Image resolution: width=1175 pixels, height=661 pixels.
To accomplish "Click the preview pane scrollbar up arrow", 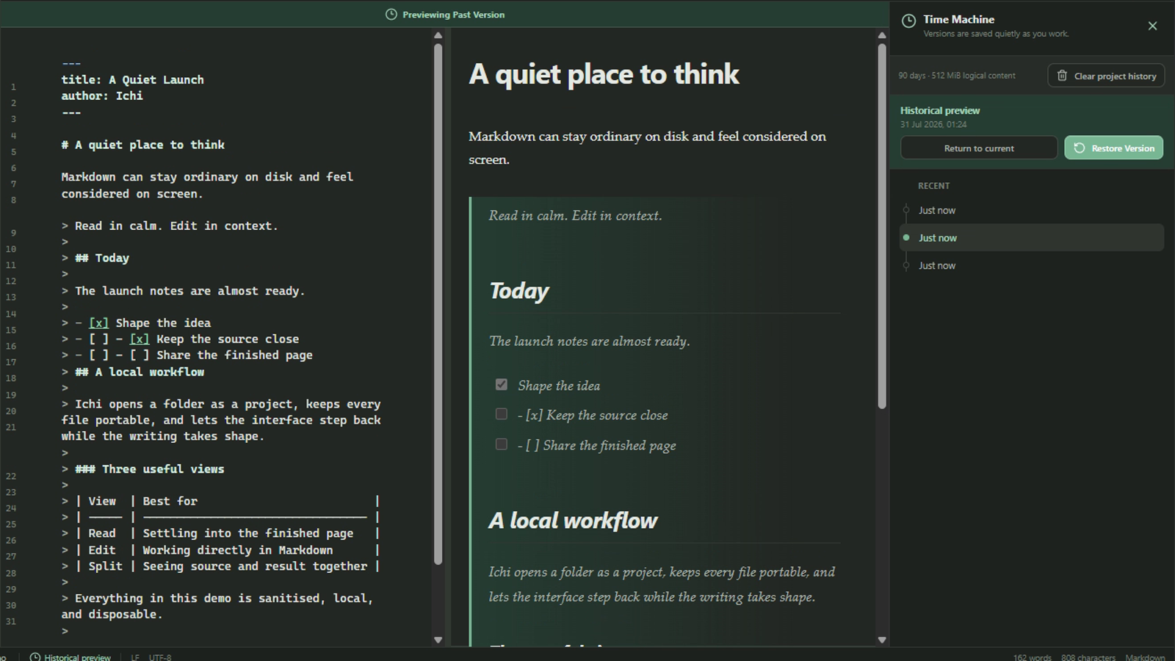I will [x=882, y=35].
